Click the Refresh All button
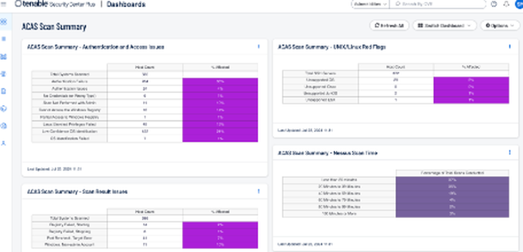This screenshot has width=523, height=252. tap(389, 26)
